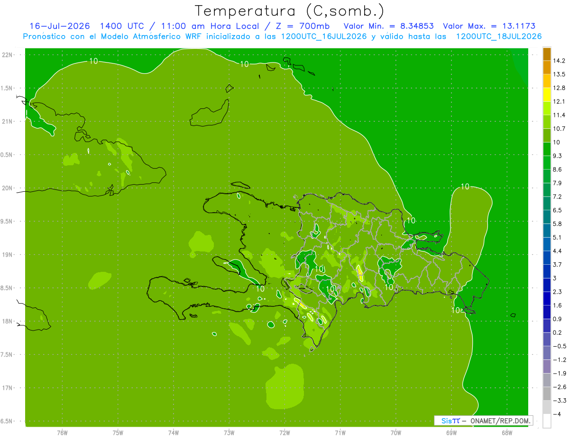The width and height of the screenshot is (569, 439).
Task: Click the yellow hot spot in central Dominican Republic
Action: (x=359, y=274)
